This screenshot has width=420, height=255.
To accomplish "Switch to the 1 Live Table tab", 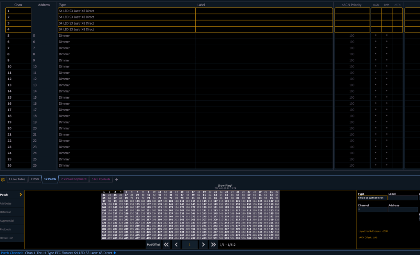I will 17,179.
